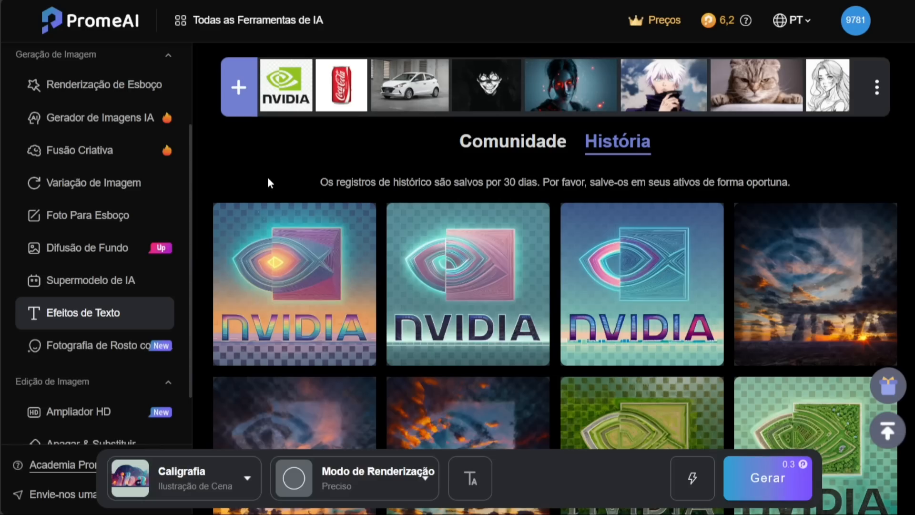Screen dimensions: 915x515
Task: Click the text font TA icon button
Action: [x=470, y=478]
